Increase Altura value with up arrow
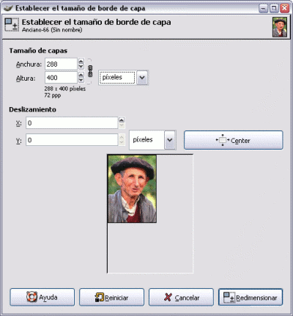Image resolution: width=293 pixels, height=316 pixels. pos(81,75)
